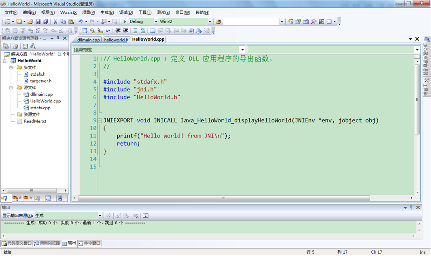Click the Open File folder icon
This screenshot has width=431, height=256.
click(30, 21)
